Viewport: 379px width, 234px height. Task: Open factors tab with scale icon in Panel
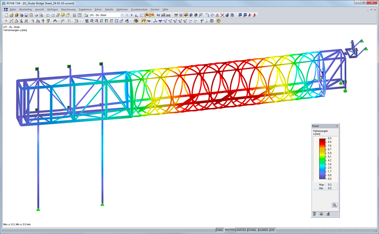[321, 214]
